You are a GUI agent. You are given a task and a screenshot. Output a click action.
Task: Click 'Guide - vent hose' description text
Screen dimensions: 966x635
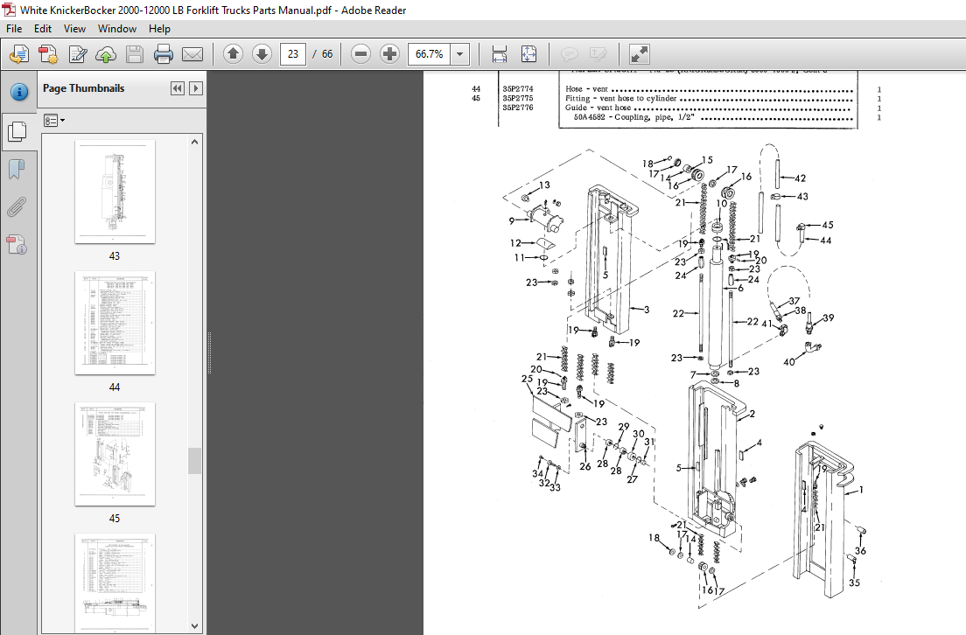click(x=598, y=108)
